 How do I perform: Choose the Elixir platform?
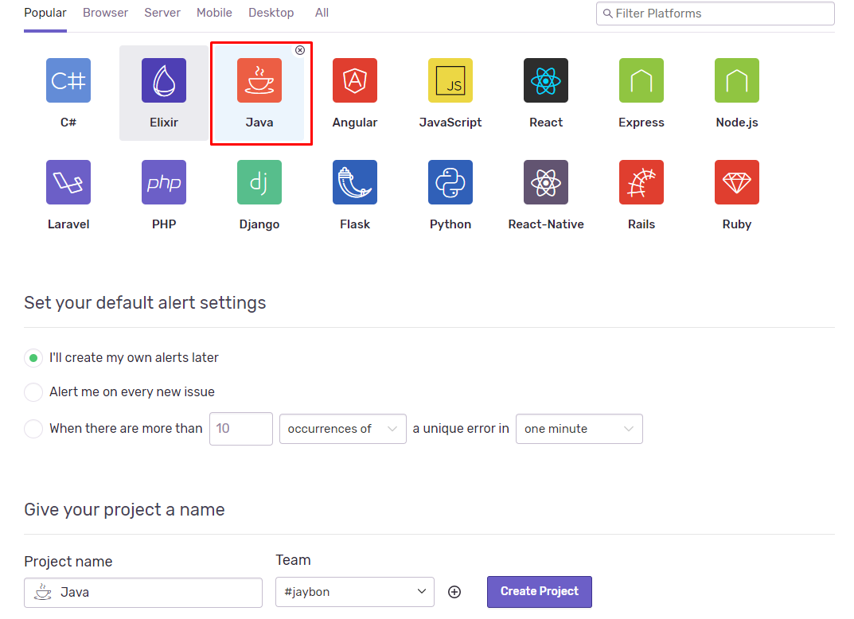(x=163, y=93)
